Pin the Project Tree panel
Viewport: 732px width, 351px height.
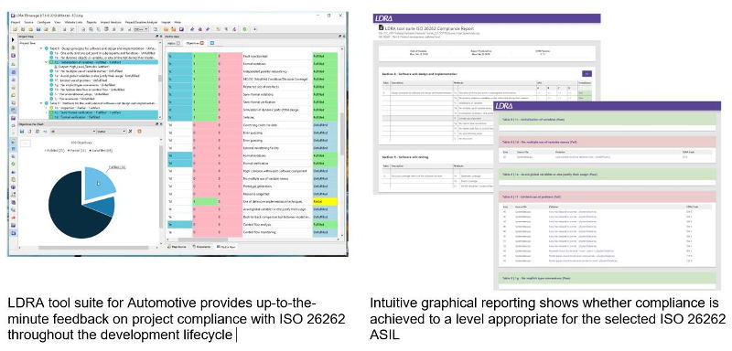pyautogui.click(x=156, y=37)
